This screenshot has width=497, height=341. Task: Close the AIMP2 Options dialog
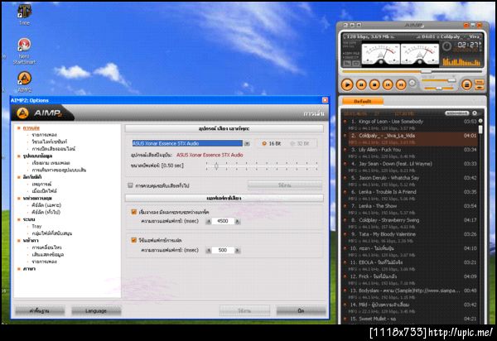tap(325, 100)
